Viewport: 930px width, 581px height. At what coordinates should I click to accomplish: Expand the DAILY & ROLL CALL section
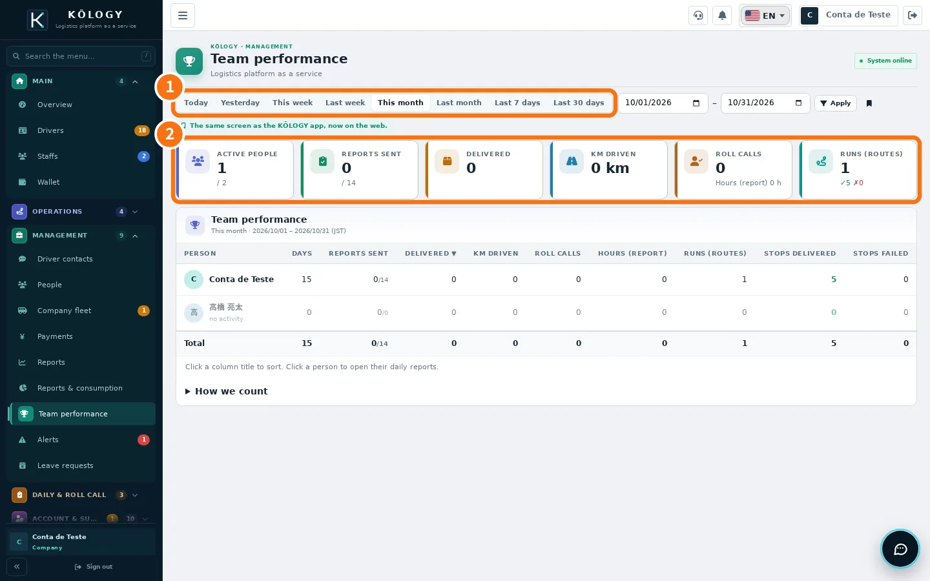tap(82, 495)
